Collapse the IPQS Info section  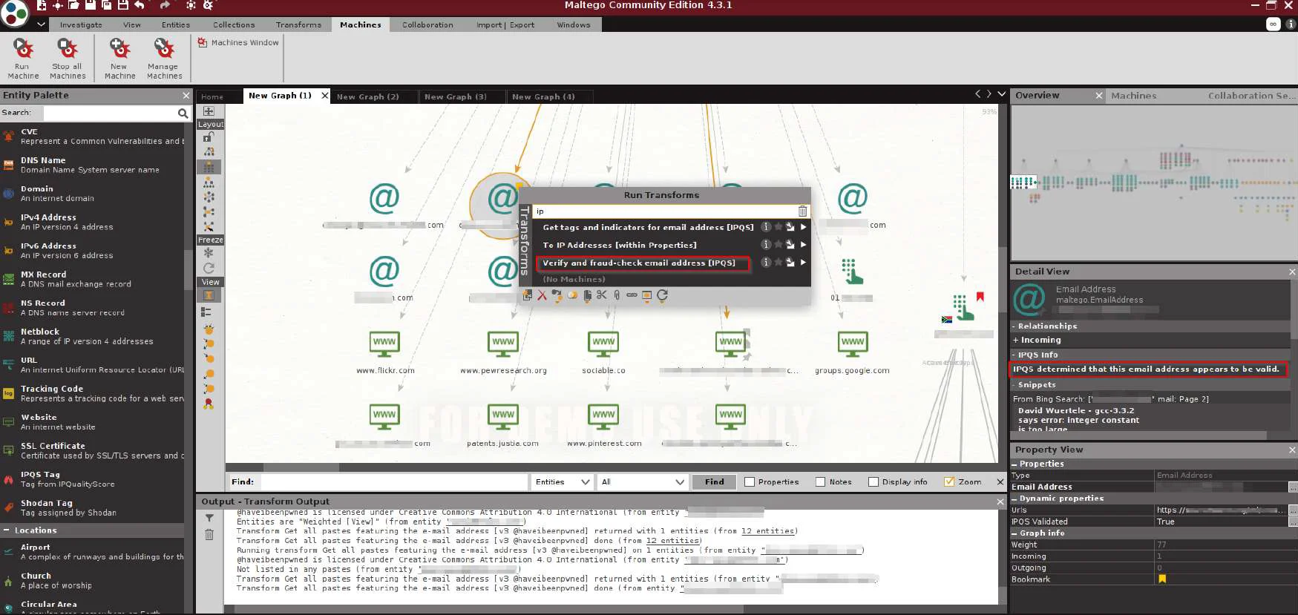[1014, 355]
